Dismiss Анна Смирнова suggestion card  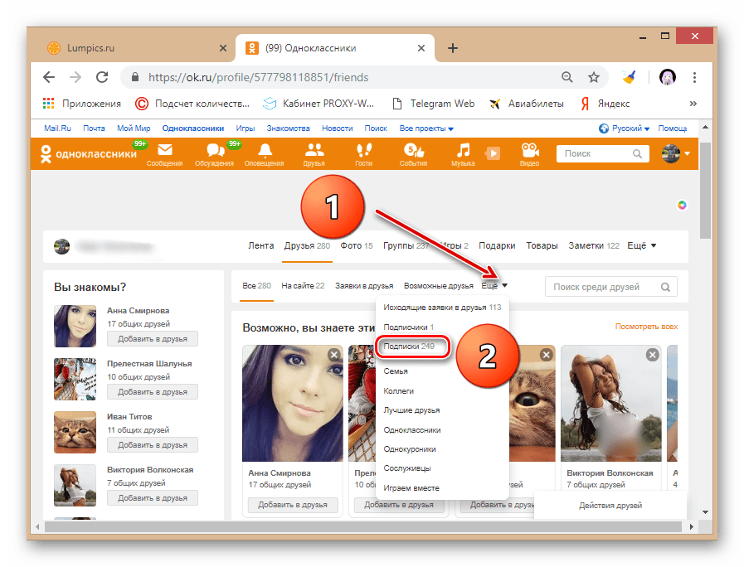(x=334, y=355)
